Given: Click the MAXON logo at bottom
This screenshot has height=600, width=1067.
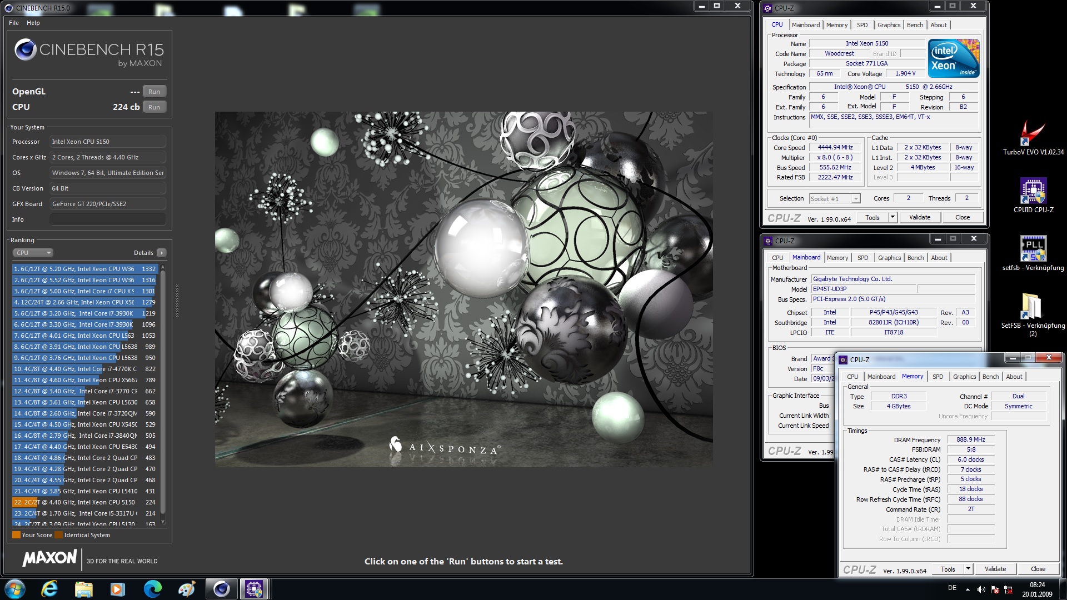Looking at the screenshot, I should pos(49,558).
